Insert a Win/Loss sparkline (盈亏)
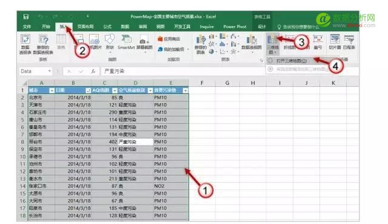This screenshot has width=388, height=224. pyautogui.click(x=318, y=42)
